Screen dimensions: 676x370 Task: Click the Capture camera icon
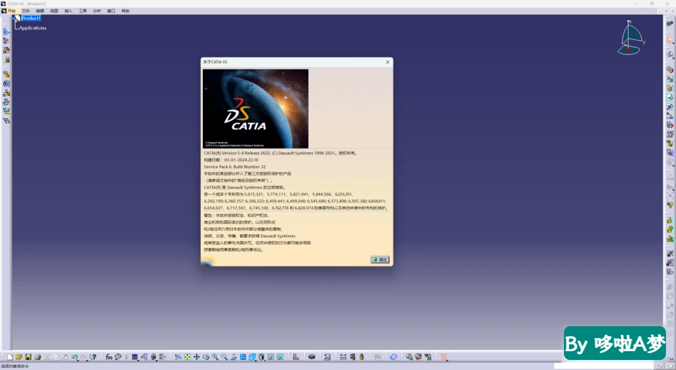click(312, 357)
